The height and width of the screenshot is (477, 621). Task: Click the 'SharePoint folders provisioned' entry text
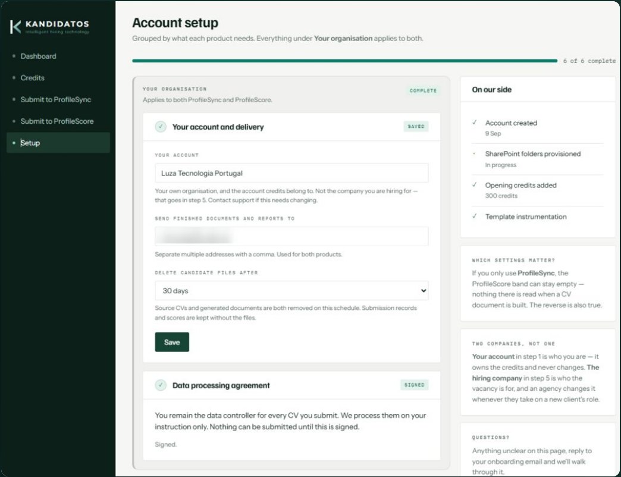coord(533,154)
